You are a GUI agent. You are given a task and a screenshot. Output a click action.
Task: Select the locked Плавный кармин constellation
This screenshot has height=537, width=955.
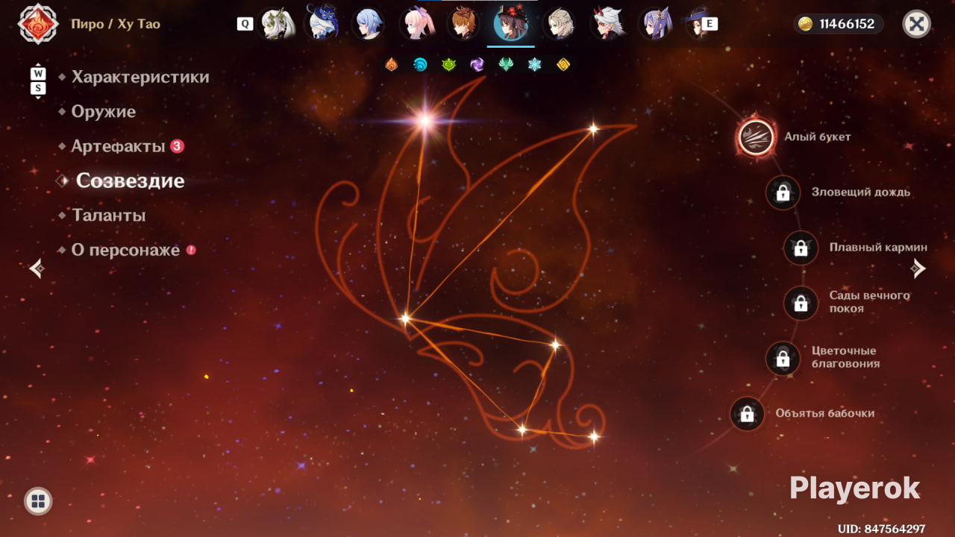pyautogui.click(x=801, y=248)
